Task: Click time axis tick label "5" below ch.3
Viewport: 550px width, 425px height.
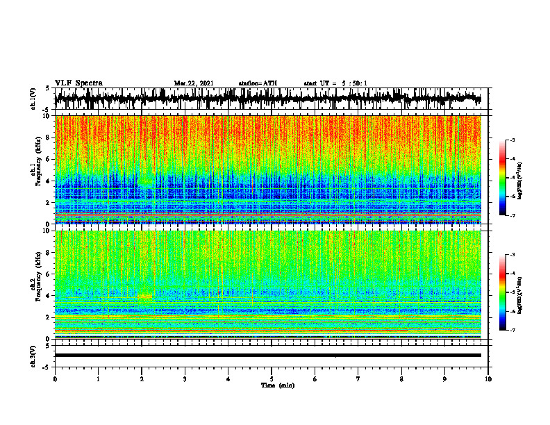Action: pyautogui.click(x=272, y=379)
